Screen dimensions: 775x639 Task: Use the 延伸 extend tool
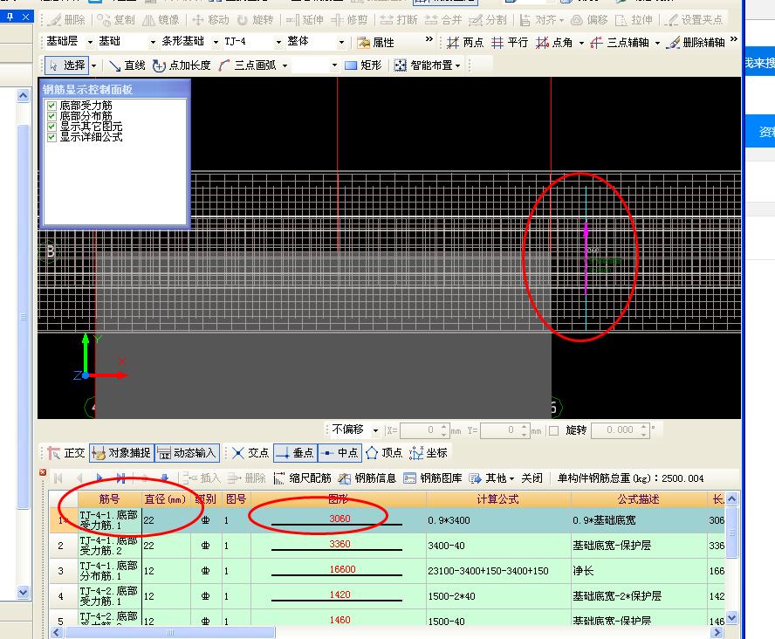click(305, 20)
